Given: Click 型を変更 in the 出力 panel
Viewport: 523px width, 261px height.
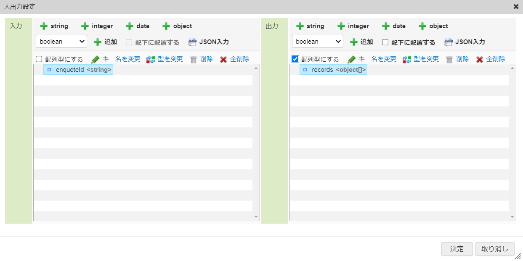Looking at the screenshot, I should point(421,59).
